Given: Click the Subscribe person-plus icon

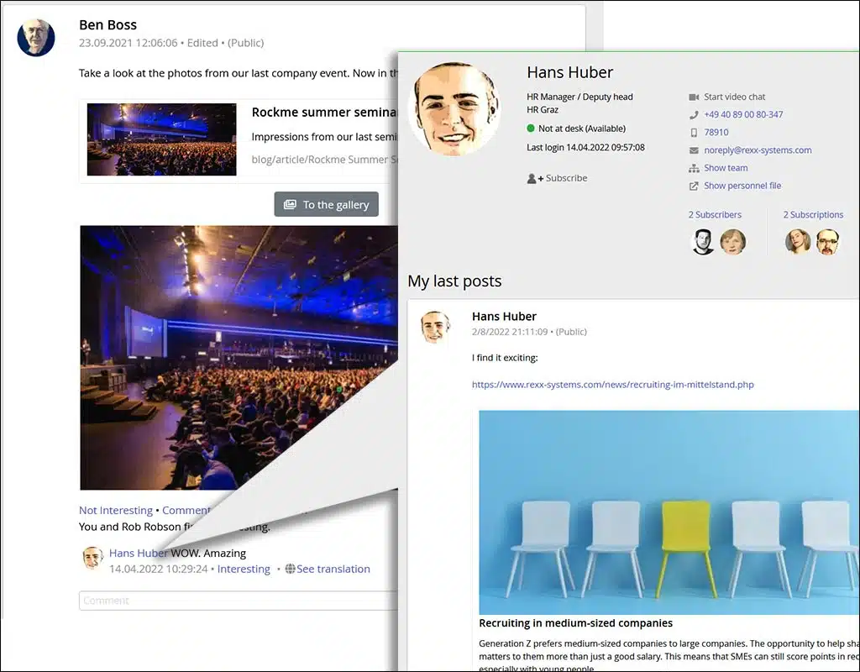Looking at the screenshot, I should pyautogui.click(x=534, y=178).
